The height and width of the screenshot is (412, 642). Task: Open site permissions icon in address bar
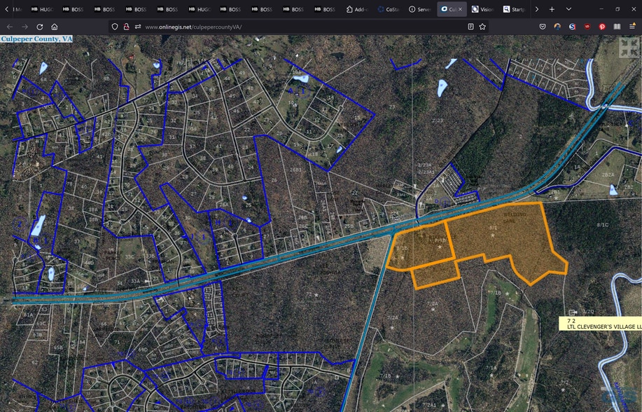click(x=138, y=27)
